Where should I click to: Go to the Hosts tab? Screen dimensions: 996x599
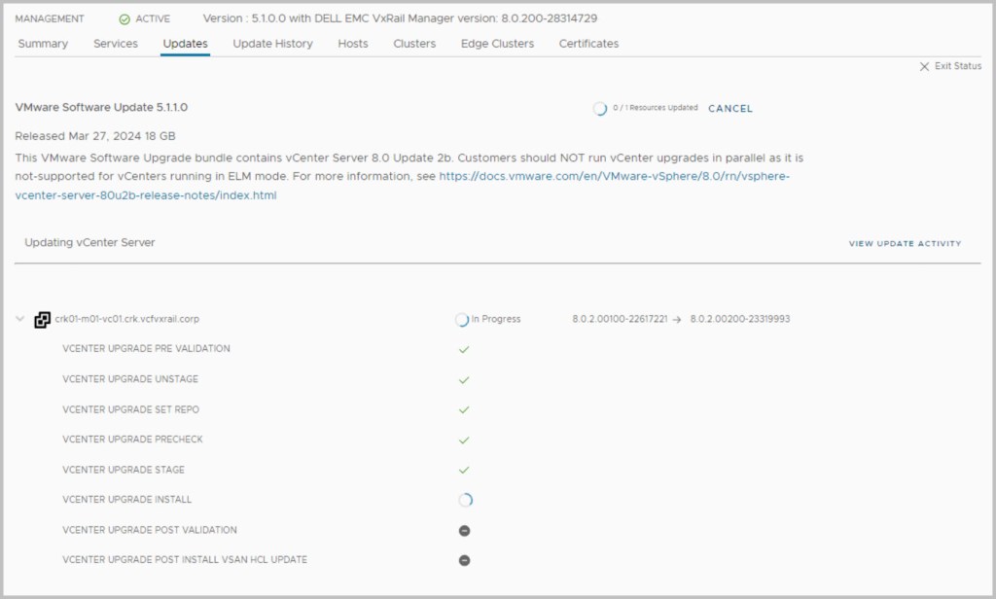[x=353, y=44]
